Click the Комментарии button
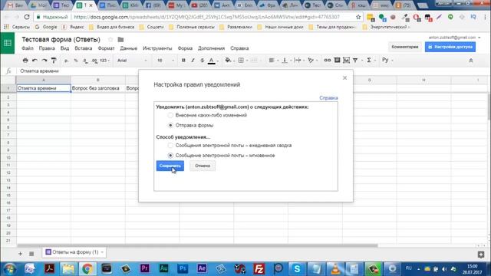 405,47
